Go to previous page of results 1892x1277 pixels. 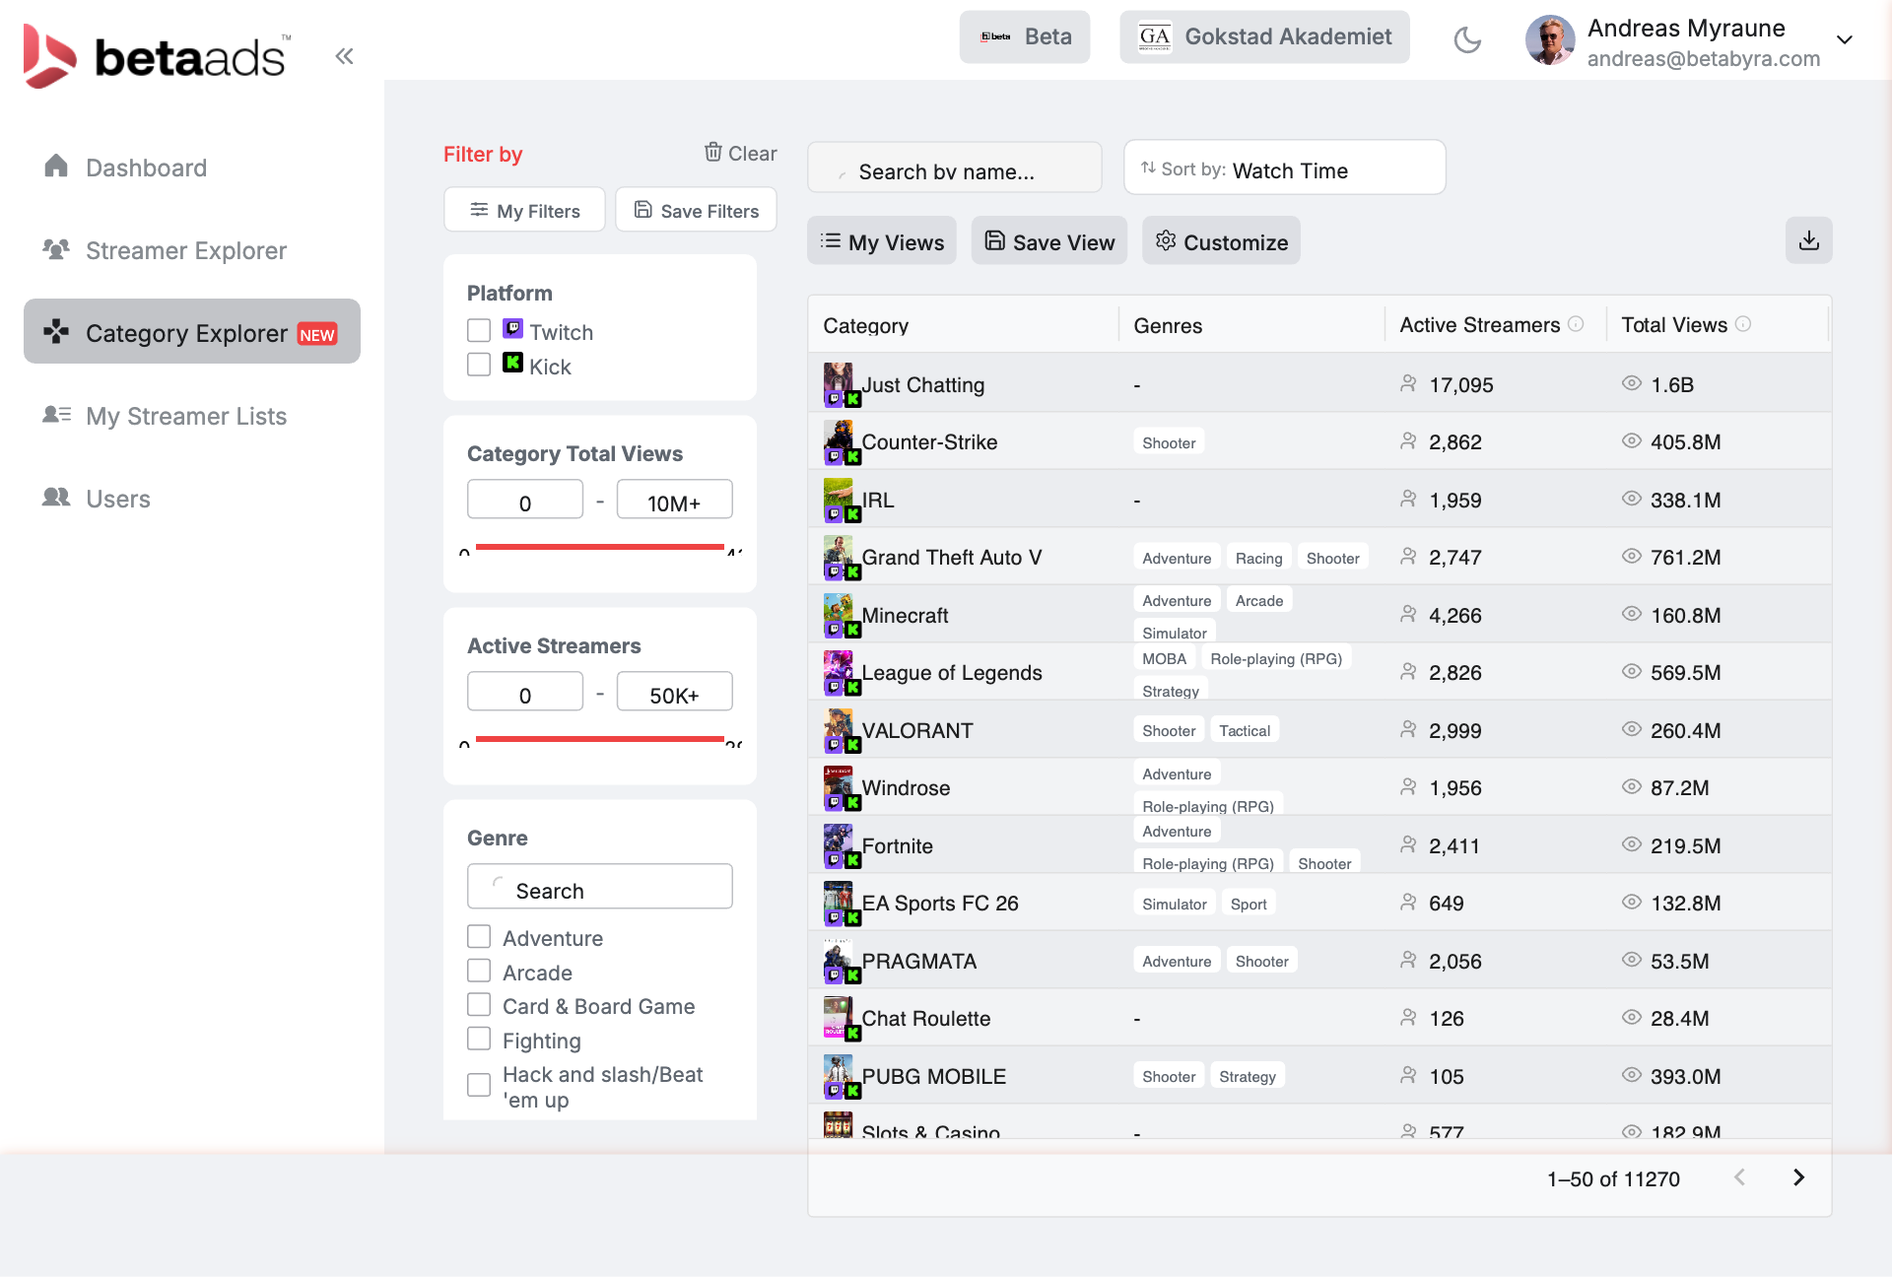pyautogui.click(x=1739, y=1177)
